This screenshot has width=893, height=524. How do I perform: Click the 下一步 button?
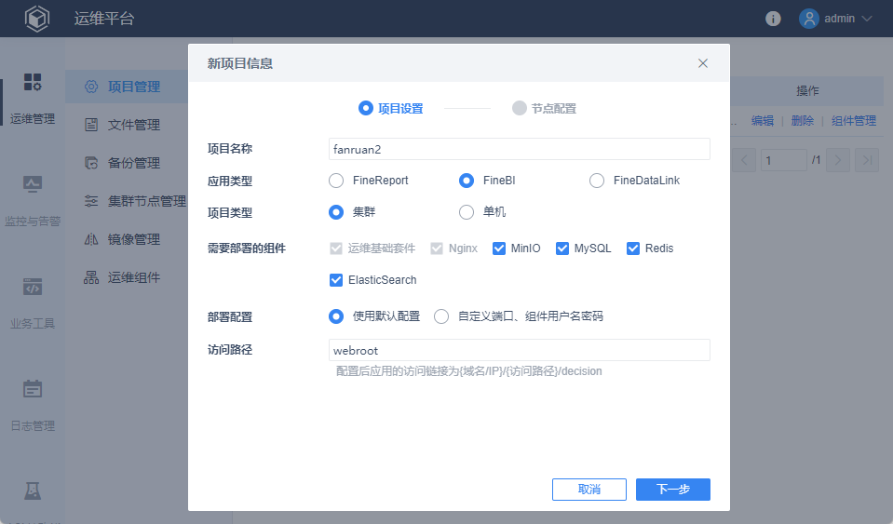pos(673,490)
